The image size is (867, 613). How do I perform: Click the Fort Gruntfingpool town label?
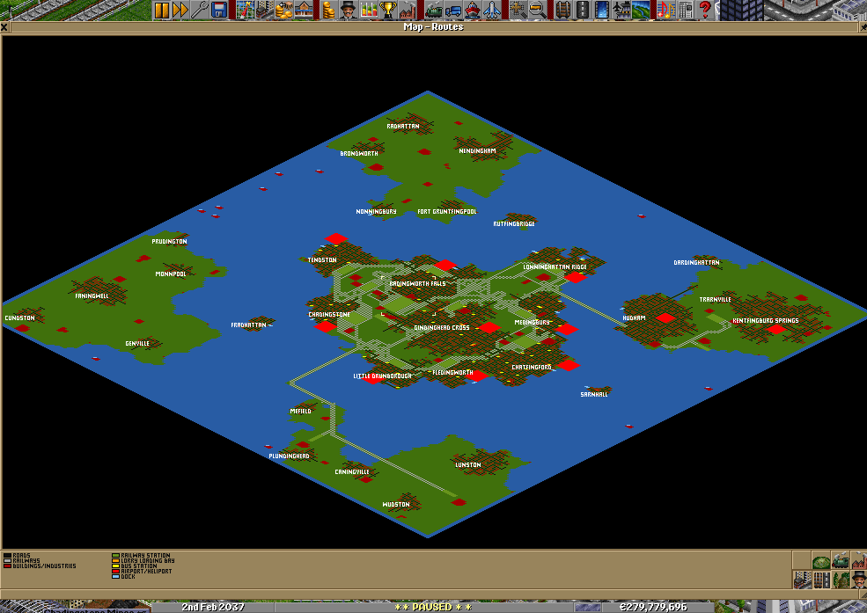447,211
